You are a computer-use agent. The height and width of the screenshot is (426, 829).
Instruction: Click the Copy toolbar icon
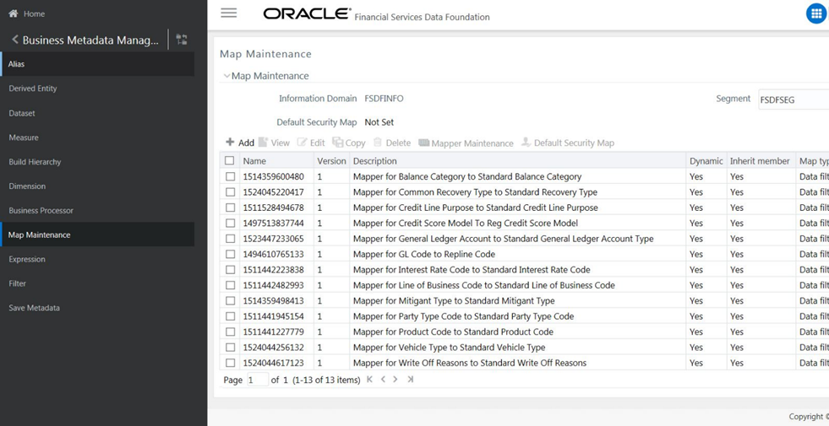pos(337,142)
